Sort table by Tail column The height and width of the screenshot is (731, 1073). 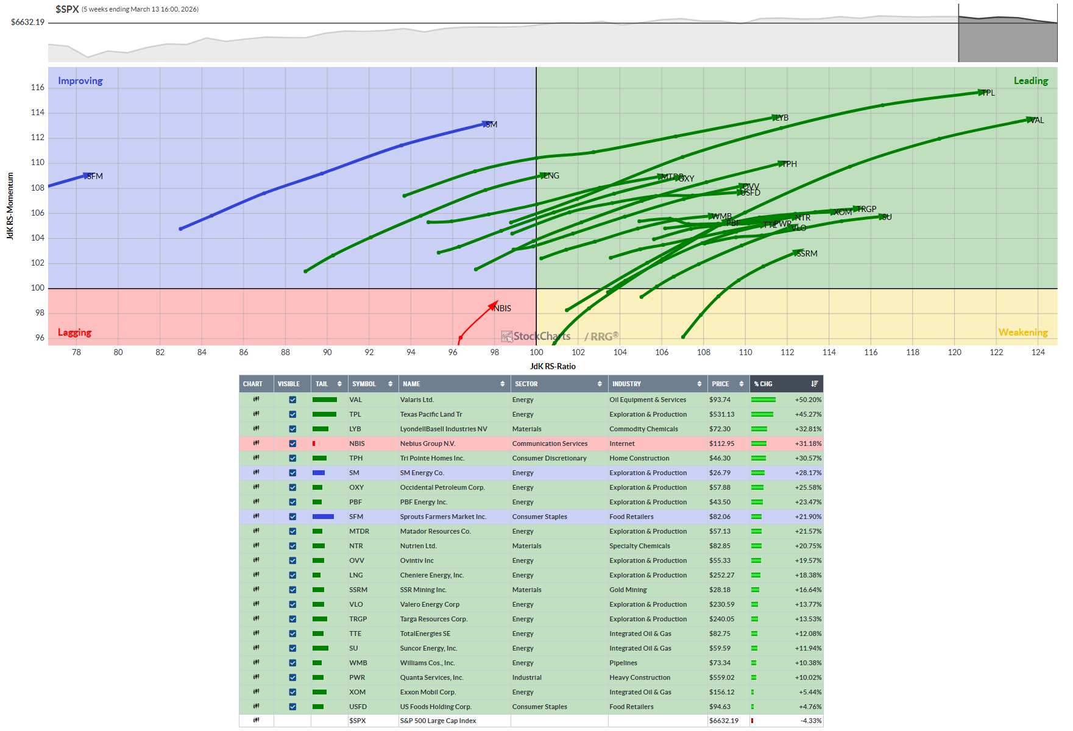tap(329, 384)
